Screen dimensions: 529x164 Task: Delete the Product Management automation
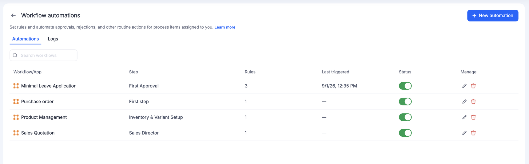(x=473, y=117)
